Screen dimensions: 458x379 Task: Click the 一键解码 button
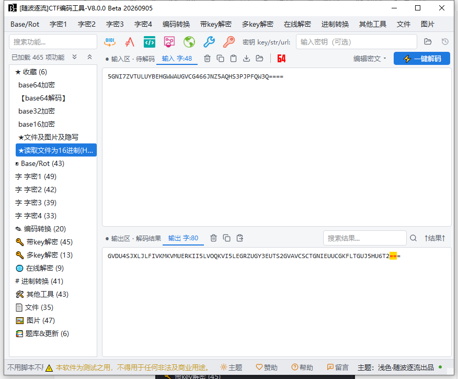(x=422, y=59)
